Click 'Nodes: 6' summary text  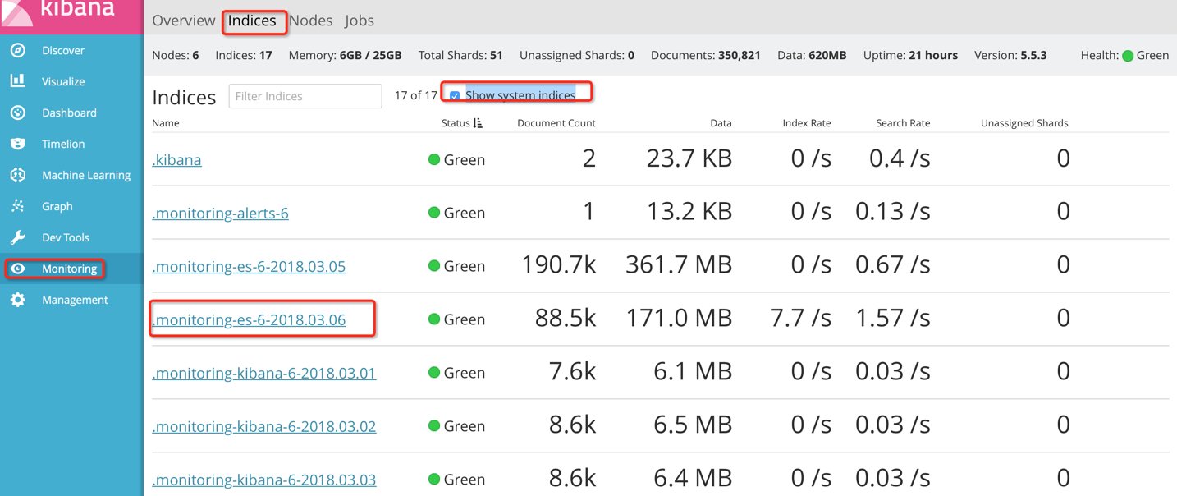[x=176, y=56]
